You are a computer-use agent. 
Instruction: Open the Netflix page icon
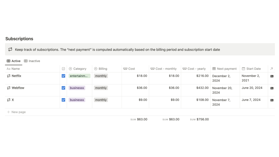pos(9,76)
